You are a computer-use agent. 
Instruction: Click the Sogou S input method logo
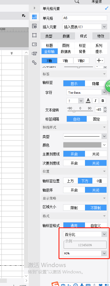pos(55,284)
